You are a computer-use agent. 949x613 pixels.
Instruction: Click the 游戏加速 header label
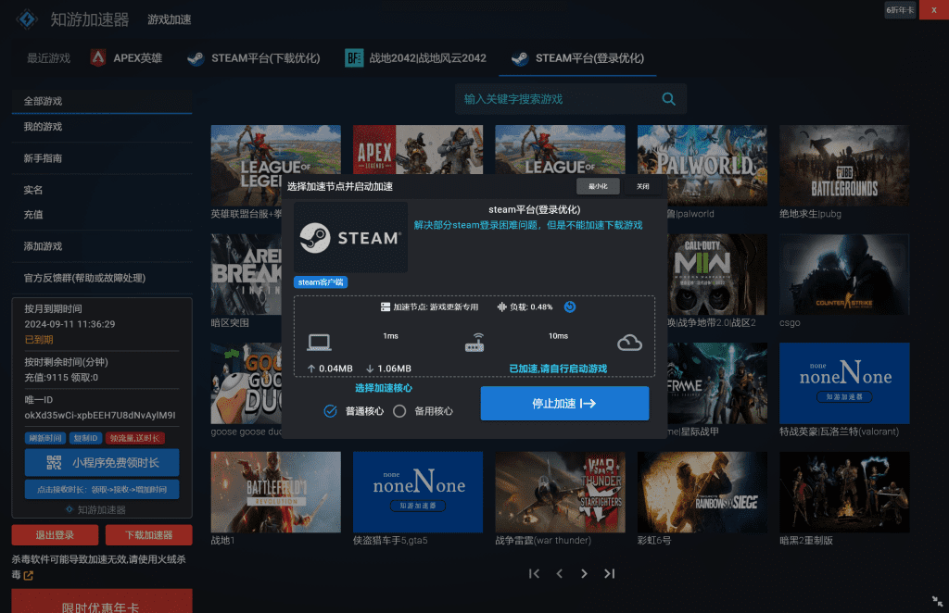[x=170, y=20]
